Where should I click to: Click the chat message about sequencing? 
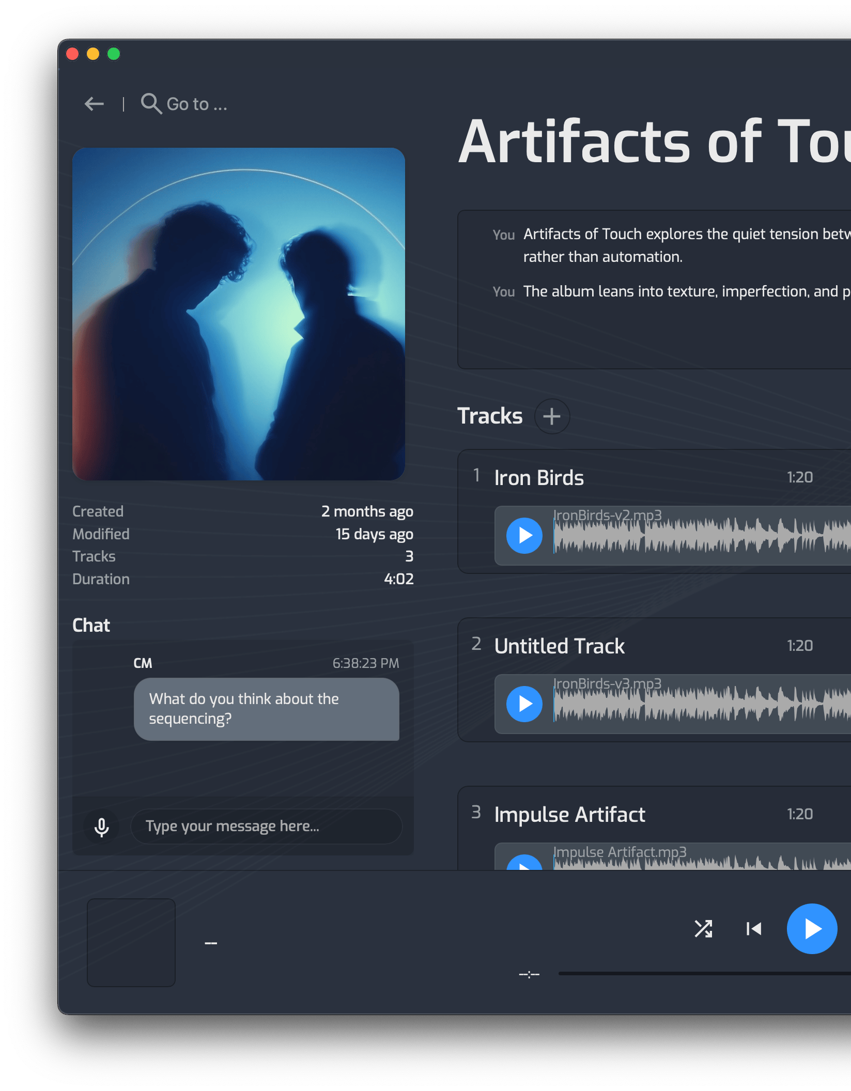pyautogui.click(x=266, y=709)
